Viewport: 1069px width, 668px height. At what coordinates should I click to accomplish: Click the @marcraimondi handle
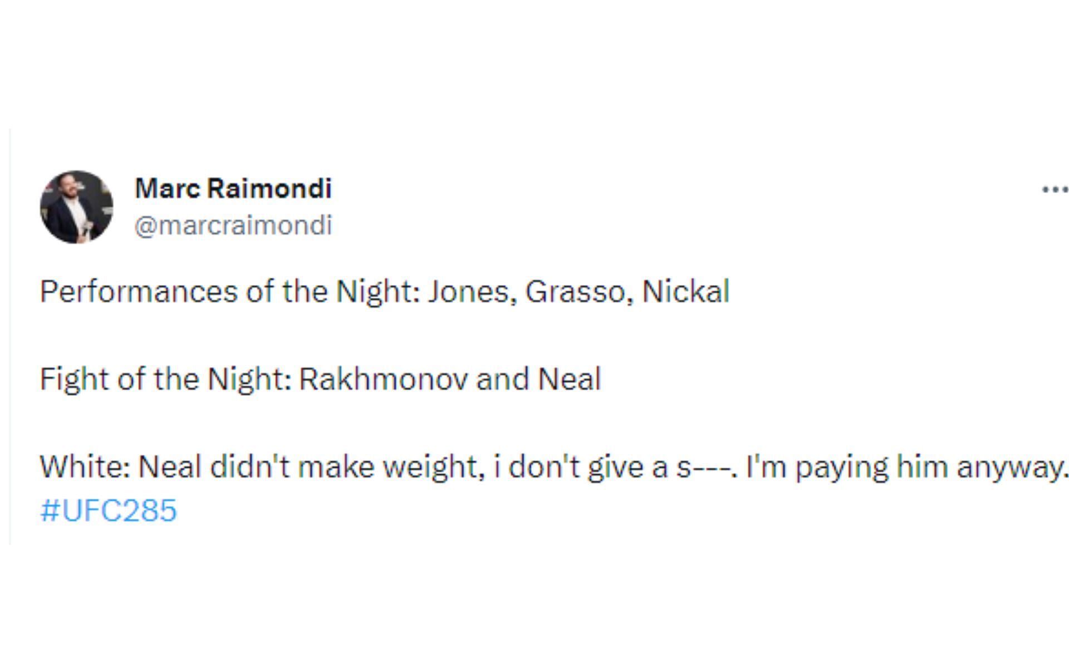point(233,225)
